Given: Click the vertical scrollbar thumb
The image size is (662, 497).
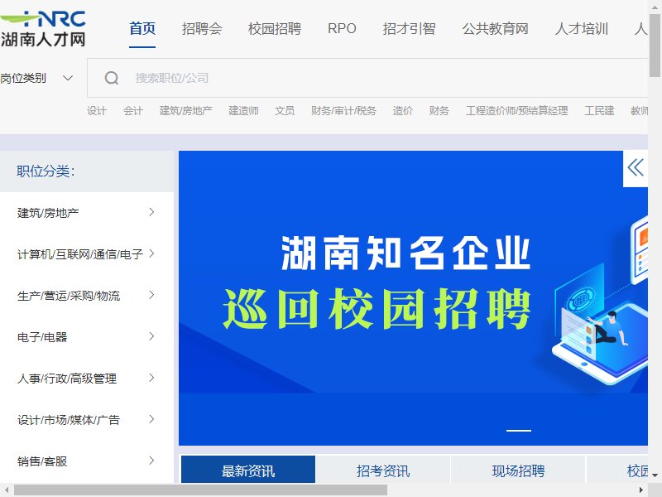Looking at the screenshot, I should (x=655, y=45).
